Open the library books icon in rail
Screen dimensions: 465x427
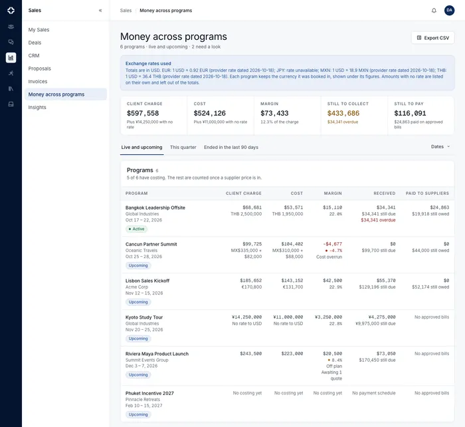pyautogui.click(x=11, y=88)
